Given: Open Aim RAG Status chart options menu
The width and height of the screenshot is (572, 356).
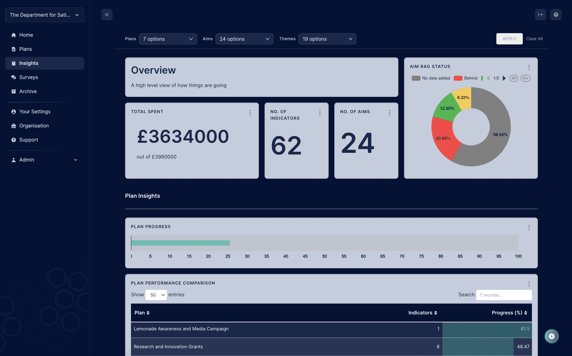Looking at the screenshot, I should (x=529, y=67).
